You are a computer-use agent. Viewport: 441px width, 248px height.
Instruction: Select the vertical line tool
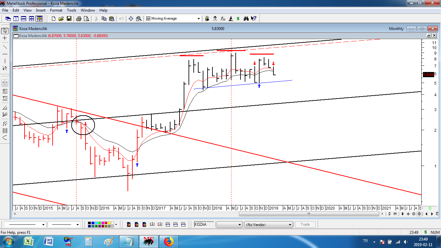5,61
